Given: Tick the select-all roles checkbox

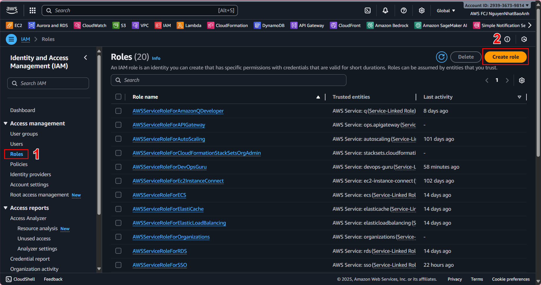Looking at the screenshot, I should 118,97.
